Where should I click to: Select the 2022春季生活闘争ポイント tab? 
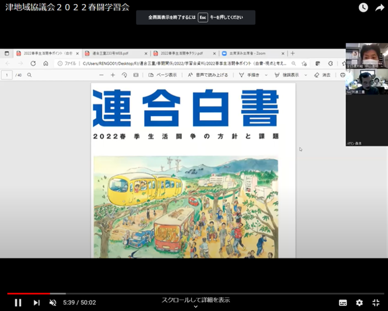tap(48, 53)
